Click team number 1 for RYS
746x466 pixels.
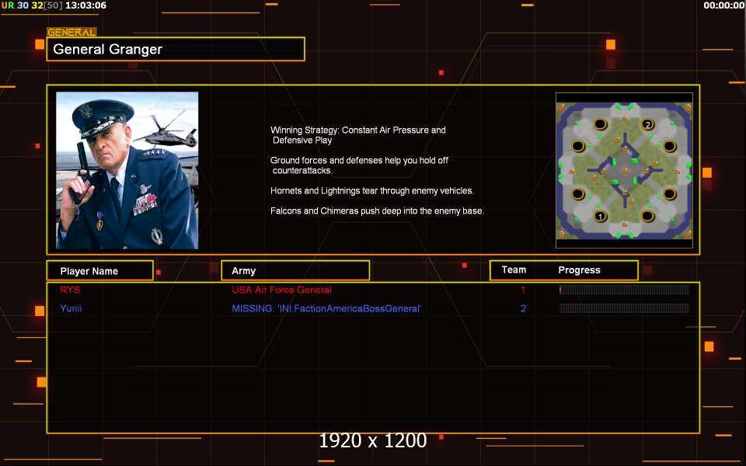pos(523,290)
